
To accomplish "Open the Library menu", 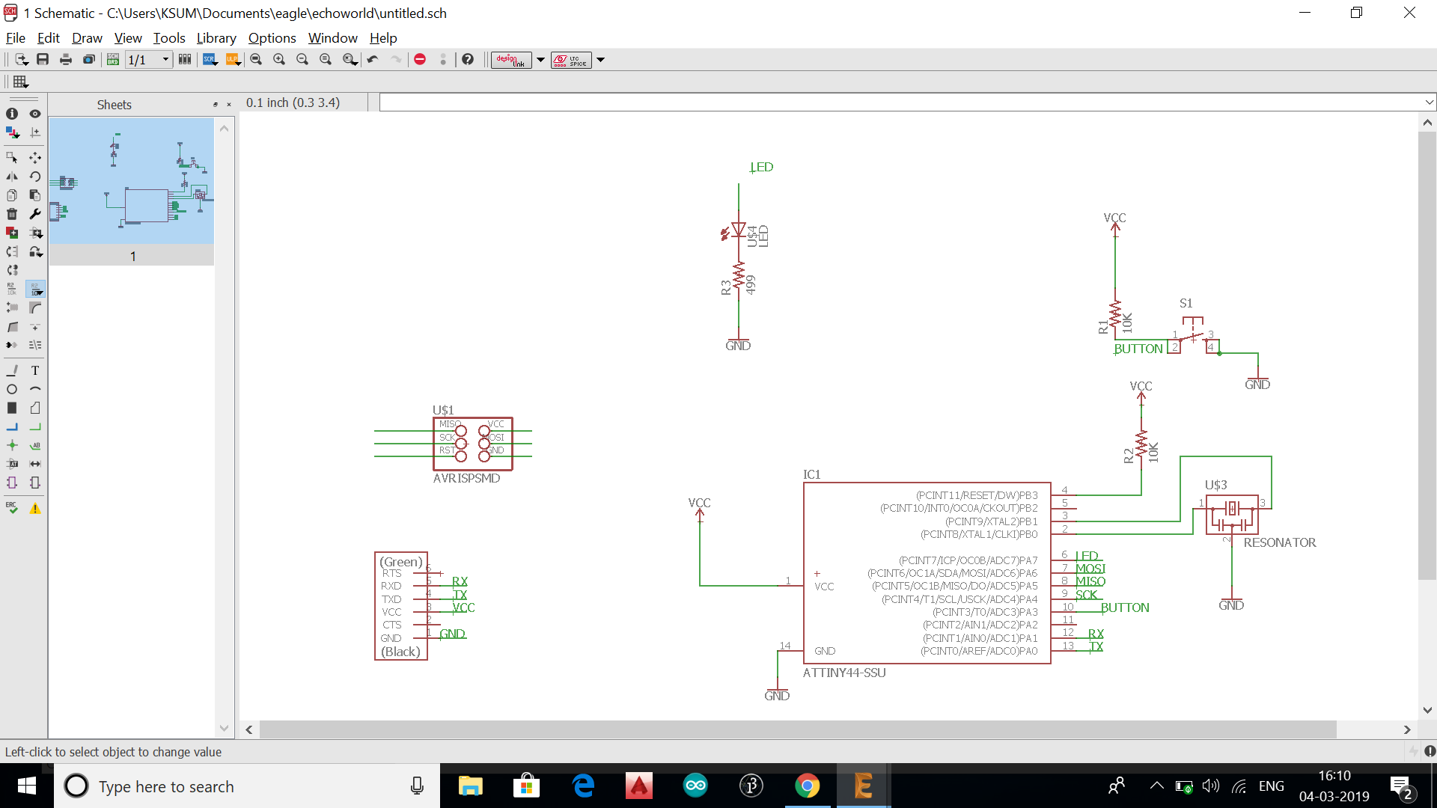I will click(216, 38).
